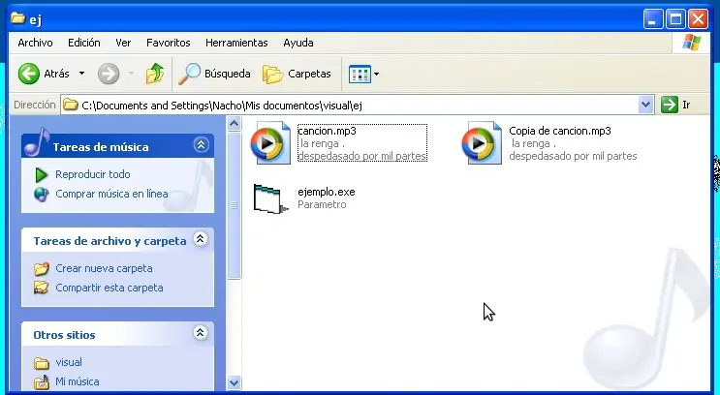The width and height of the screenshot is (720, 395).
Task: Click Comprar música en línea link
Action: [x=111, y=194]
